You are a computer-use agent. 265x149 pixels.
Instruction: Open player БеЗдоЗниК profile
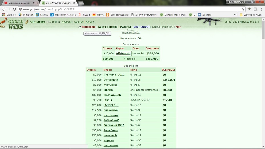point(111,120)
